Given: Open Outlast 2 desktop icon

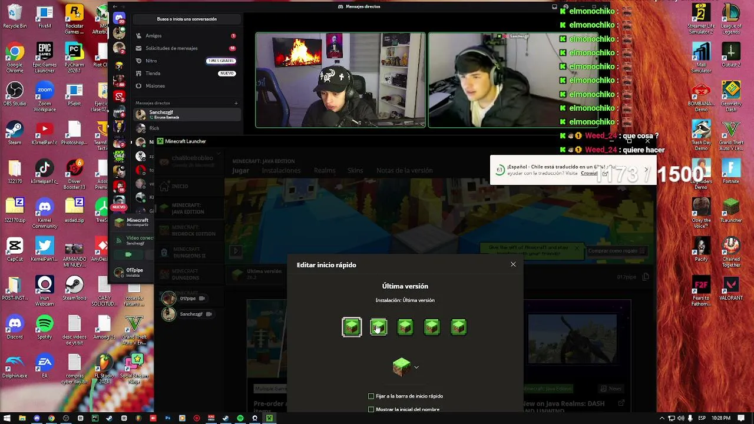Looking at the screenshot, I should point(731,55).
